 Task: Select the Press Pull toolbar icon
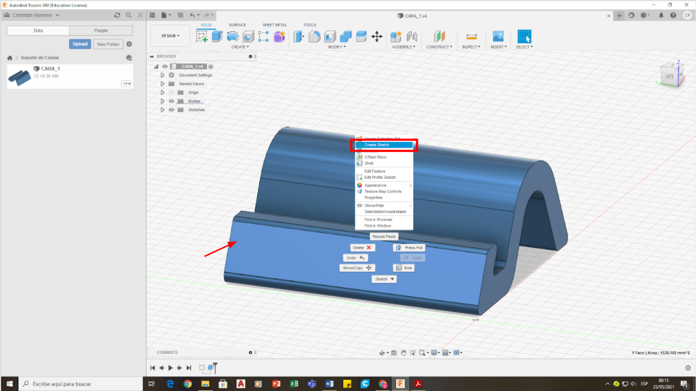[x=299, y=36]
